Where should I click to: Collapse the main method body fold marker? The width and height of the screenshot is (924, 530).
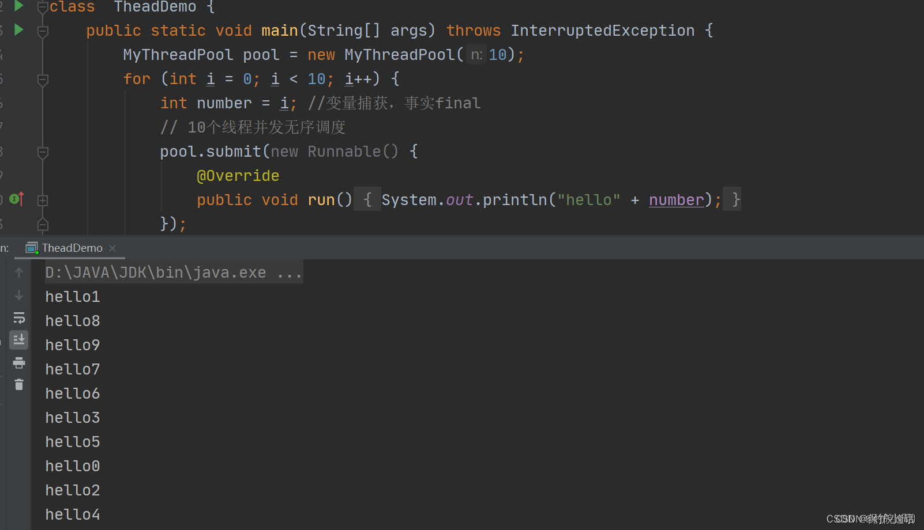42,32
